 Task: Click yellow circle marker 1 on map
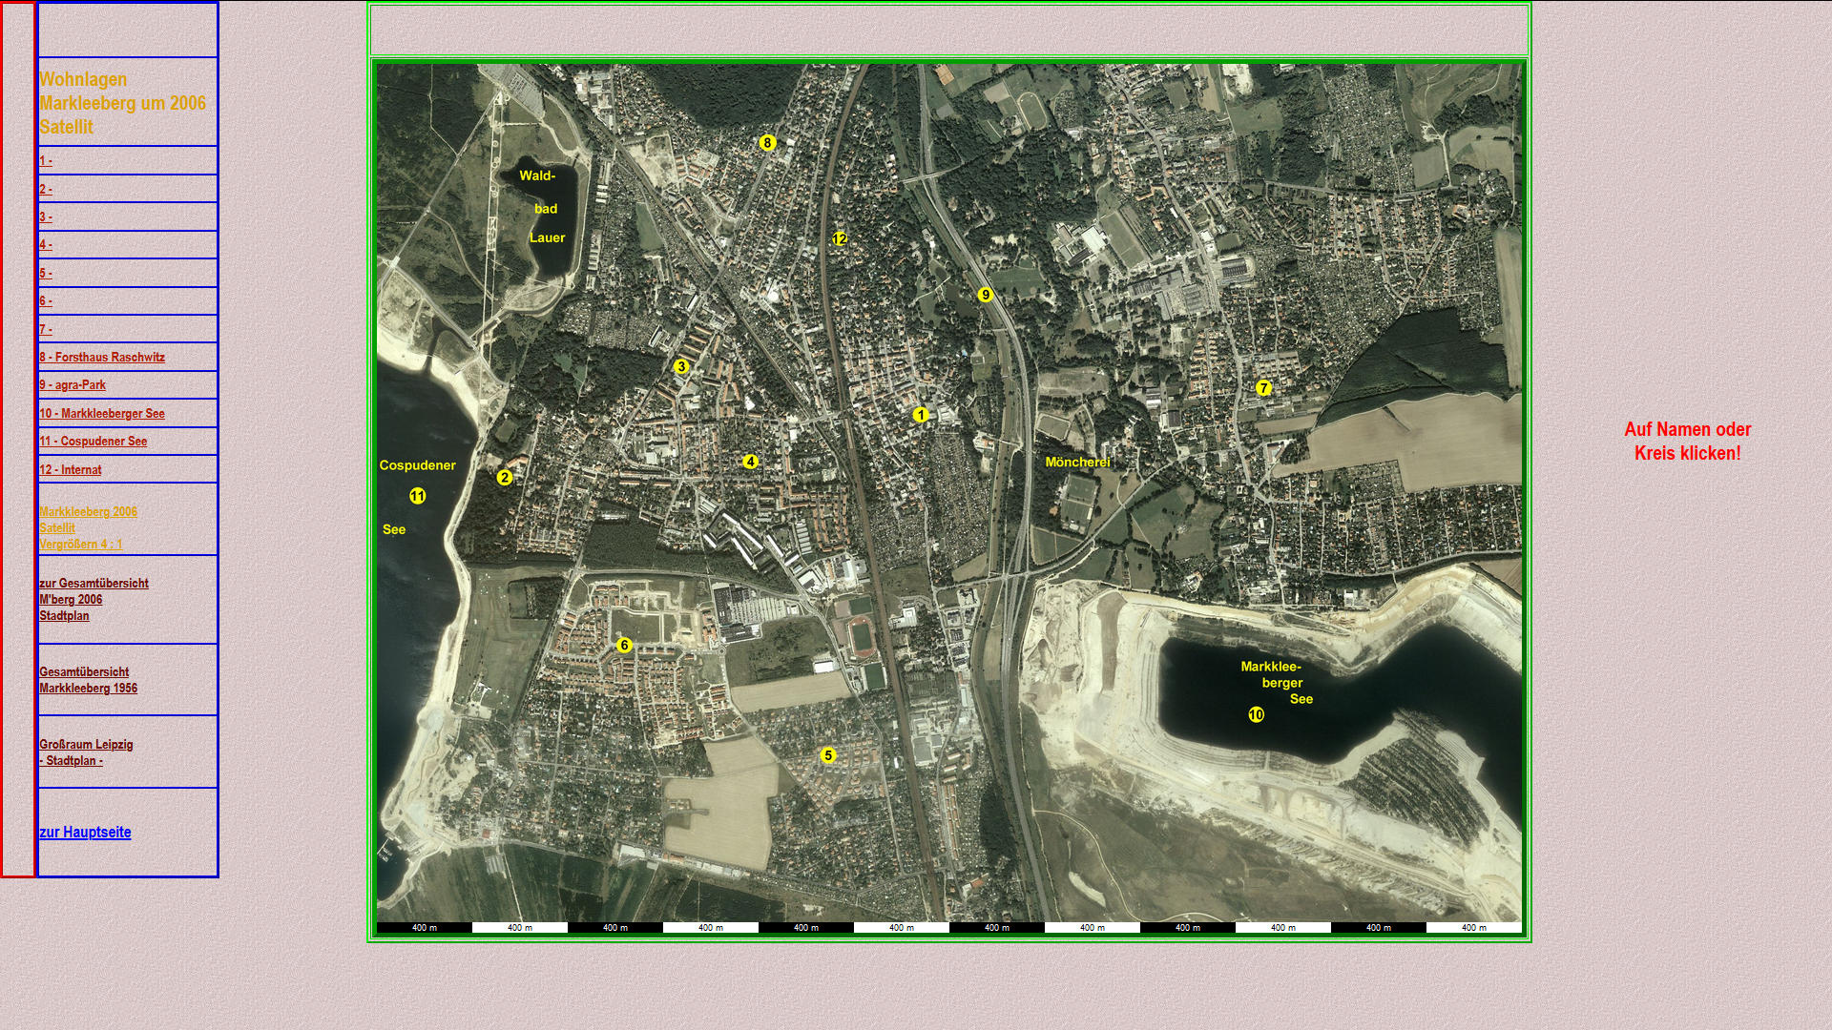pos(920,415)
